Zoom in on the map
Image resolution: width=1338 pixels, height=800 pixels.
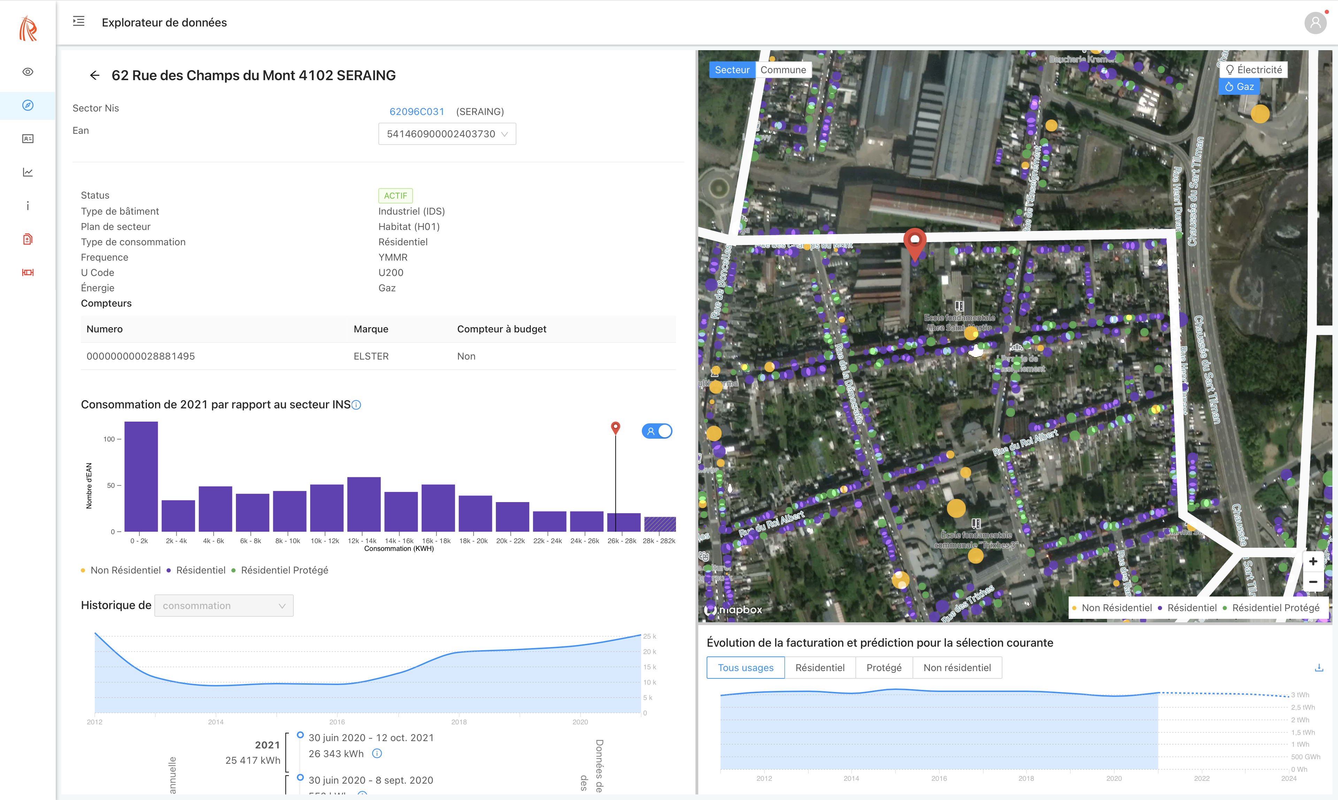[x=1313, y=561]
